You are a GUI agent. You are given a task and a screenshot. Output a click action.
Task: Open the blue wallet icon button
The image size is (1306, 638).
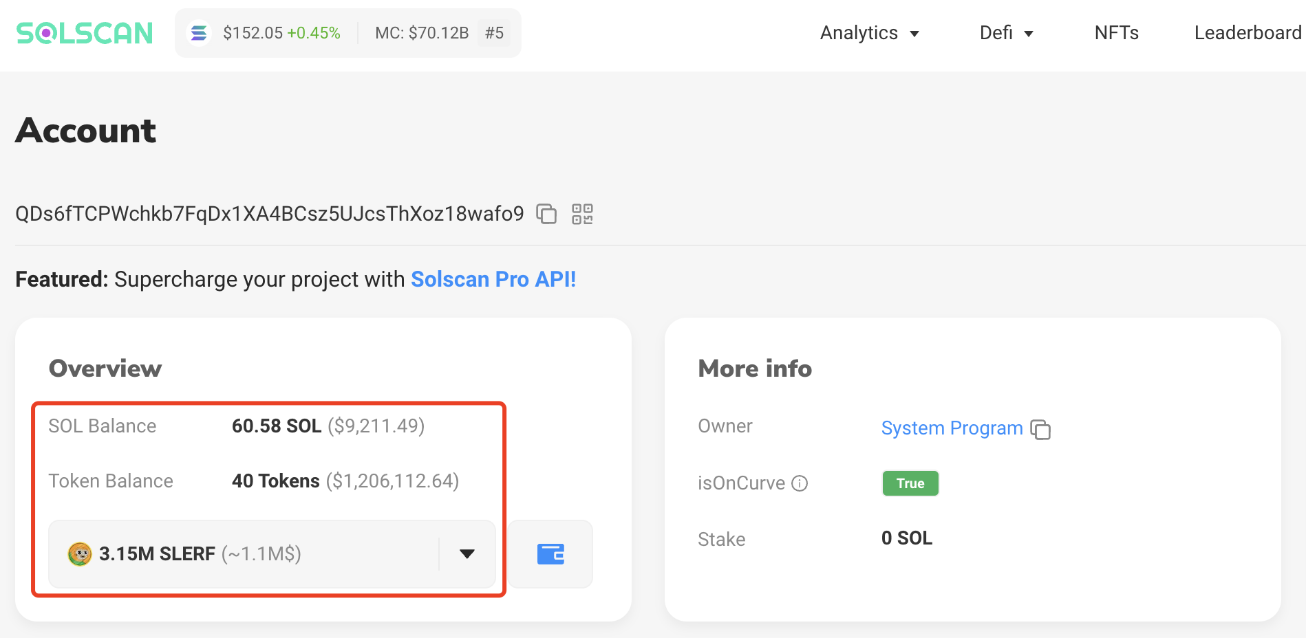[x=550, y=554]
